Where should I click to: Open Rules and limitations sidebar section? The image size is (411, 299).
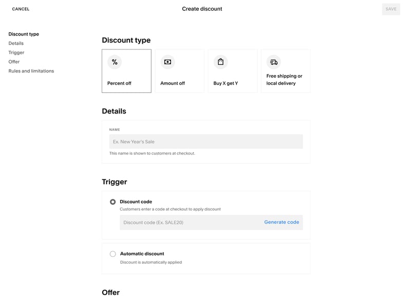click(31, 71)
